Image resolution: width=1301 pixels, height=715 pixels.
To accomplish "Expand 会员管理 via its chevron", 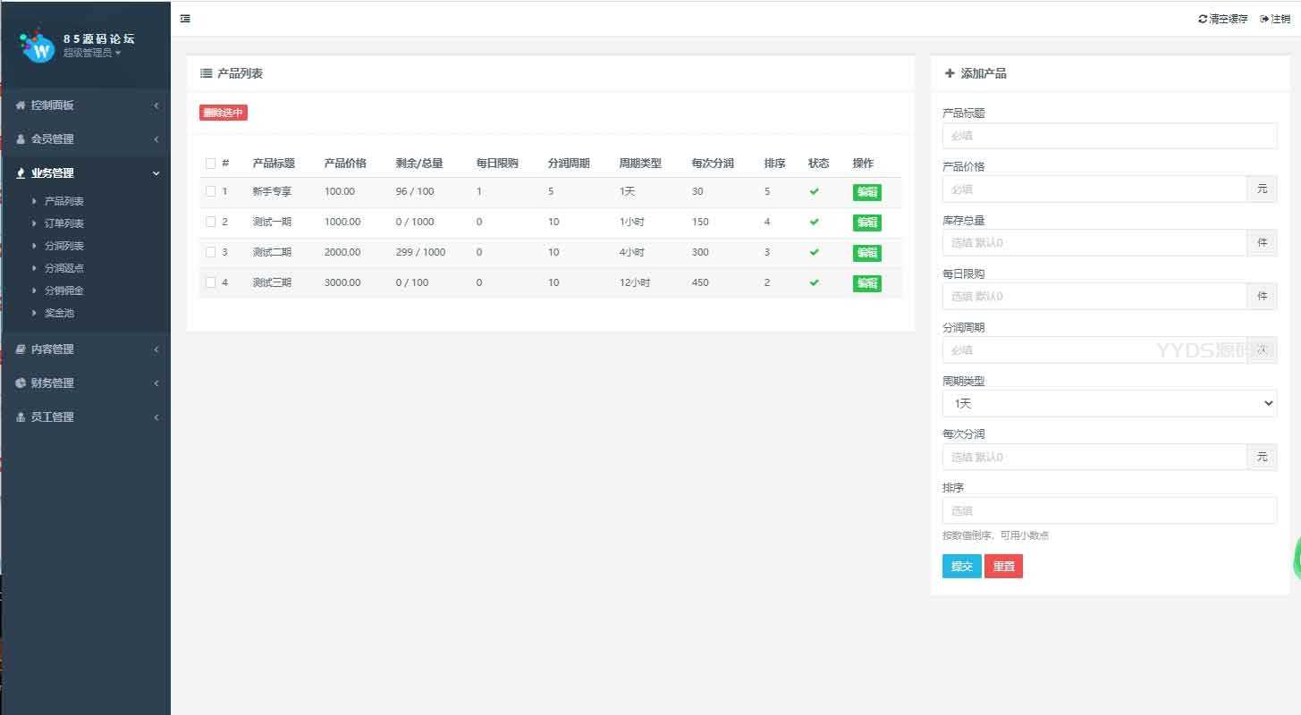I will (156, 139).
